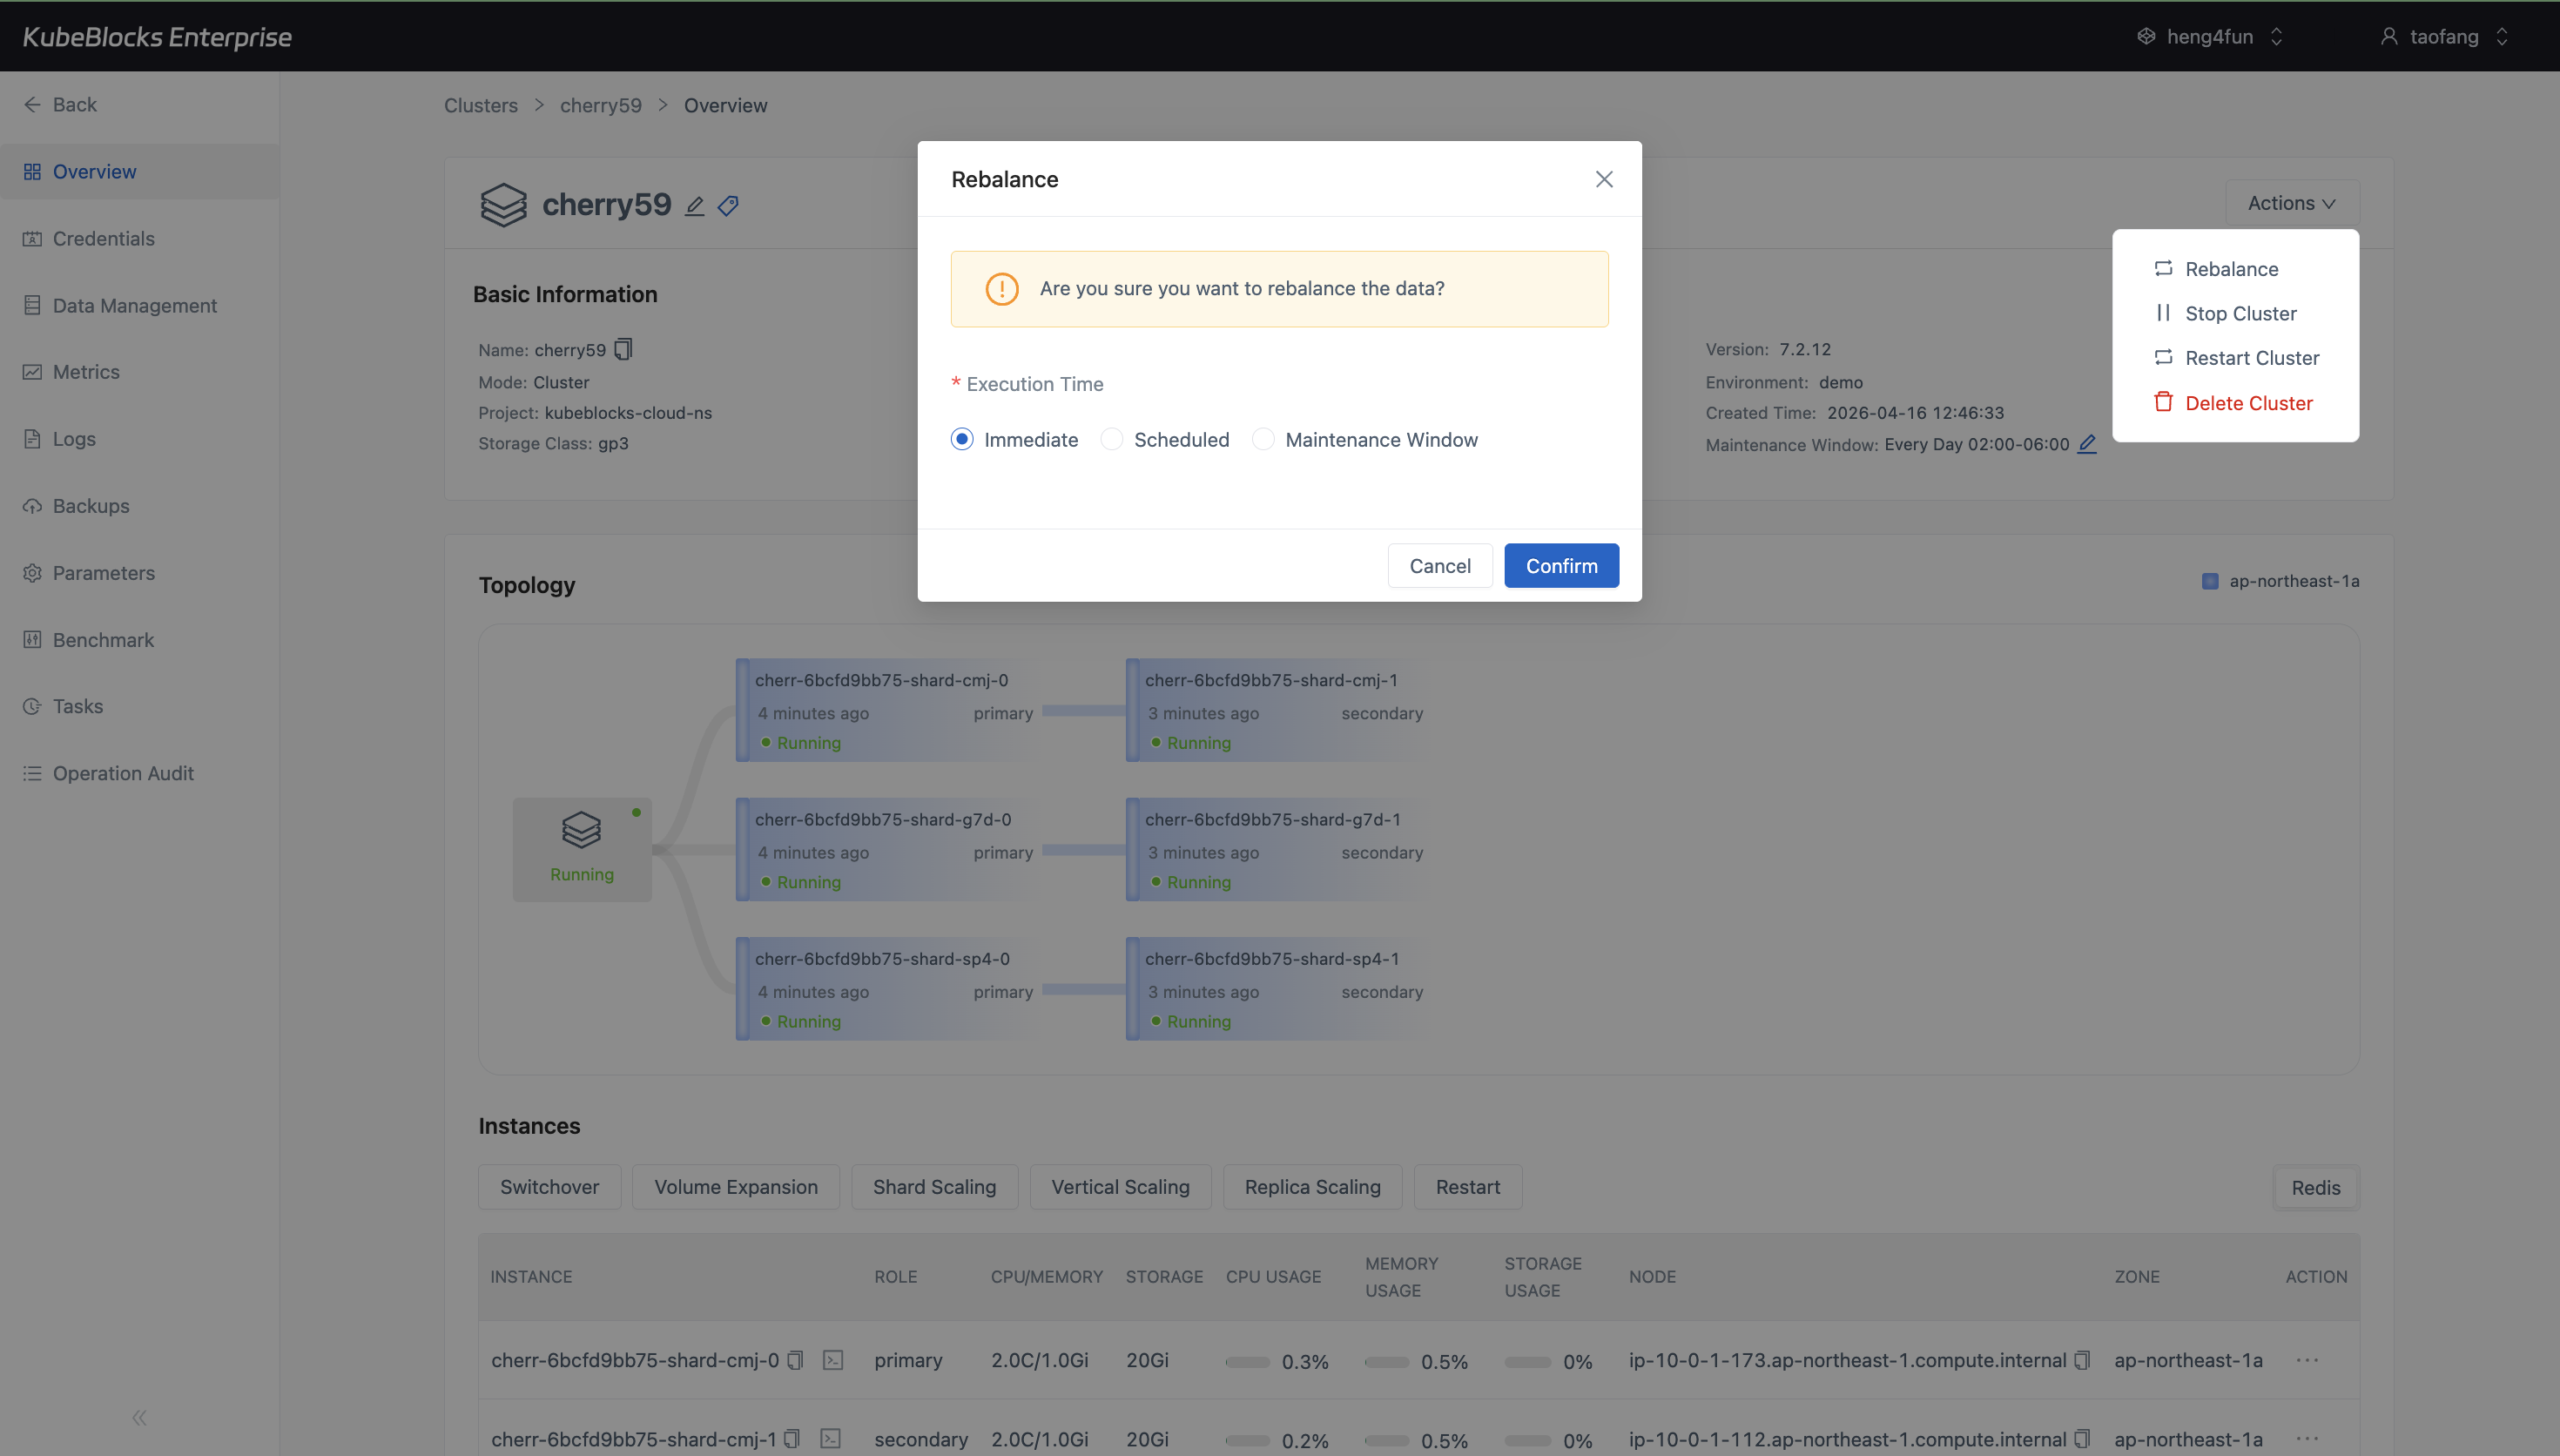Click the Metrics chart icon in sidebar
This screenshot has width=2560, height=1456.
(x=33, y=372)
